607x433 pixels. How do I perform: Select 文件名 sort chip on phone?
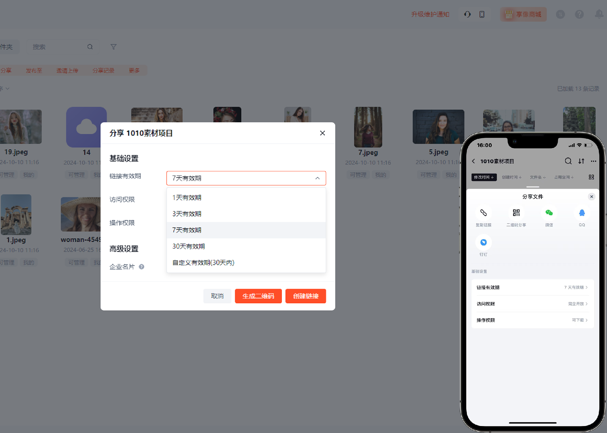[x=538, y=177]
